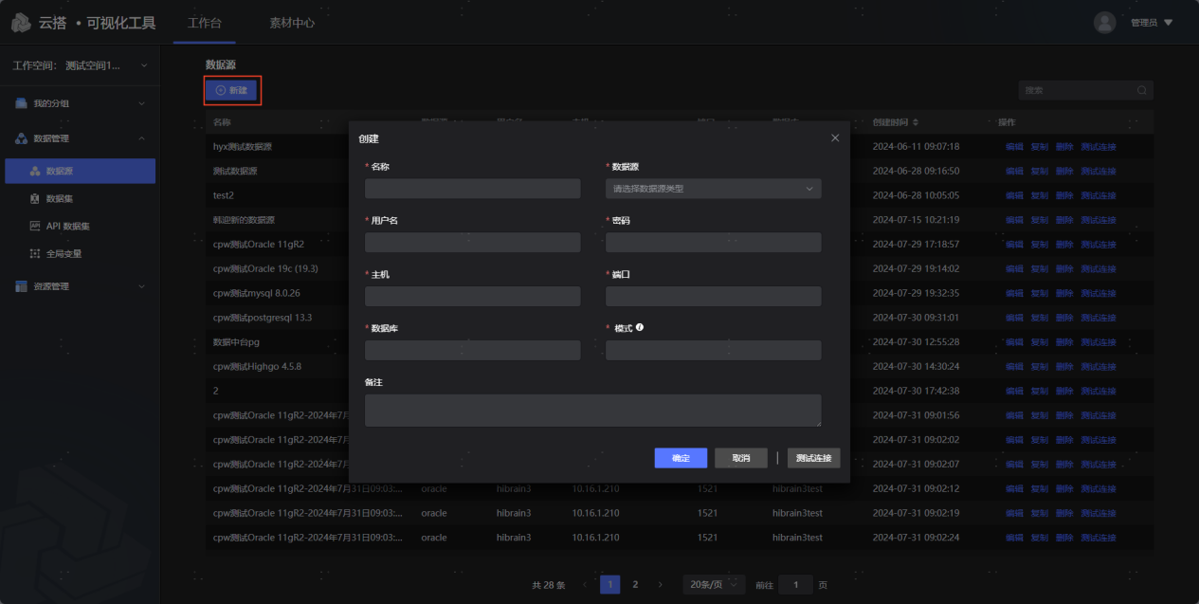Click the 模式 info help icon
The width and height of the screenshot is (1199, 604).
coord(640,328)
